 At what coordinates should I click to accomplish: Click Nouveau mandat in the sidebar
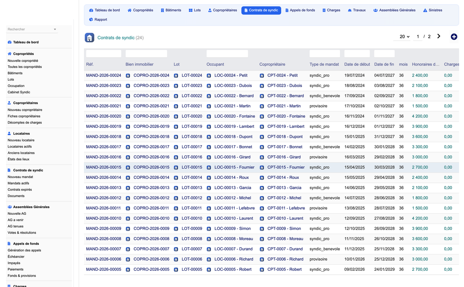(x=20, y=177)
